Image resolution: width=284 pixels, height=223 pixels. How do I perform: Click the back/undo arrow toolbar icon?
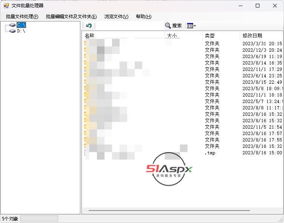[x=89, y=26]
